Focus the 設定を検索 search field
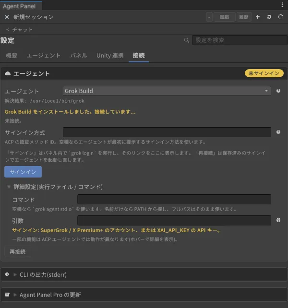This screenshot has height=308, width=288. pyautogui.click(x=240, y=40)
